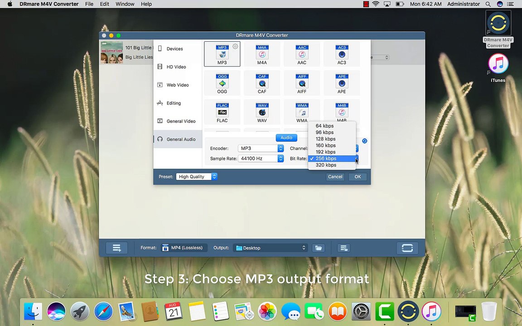Select the General Audio category

pos(178,139)
